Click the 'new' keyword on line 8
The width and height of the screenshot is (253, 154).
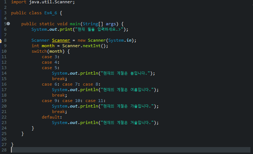point(82,40)
